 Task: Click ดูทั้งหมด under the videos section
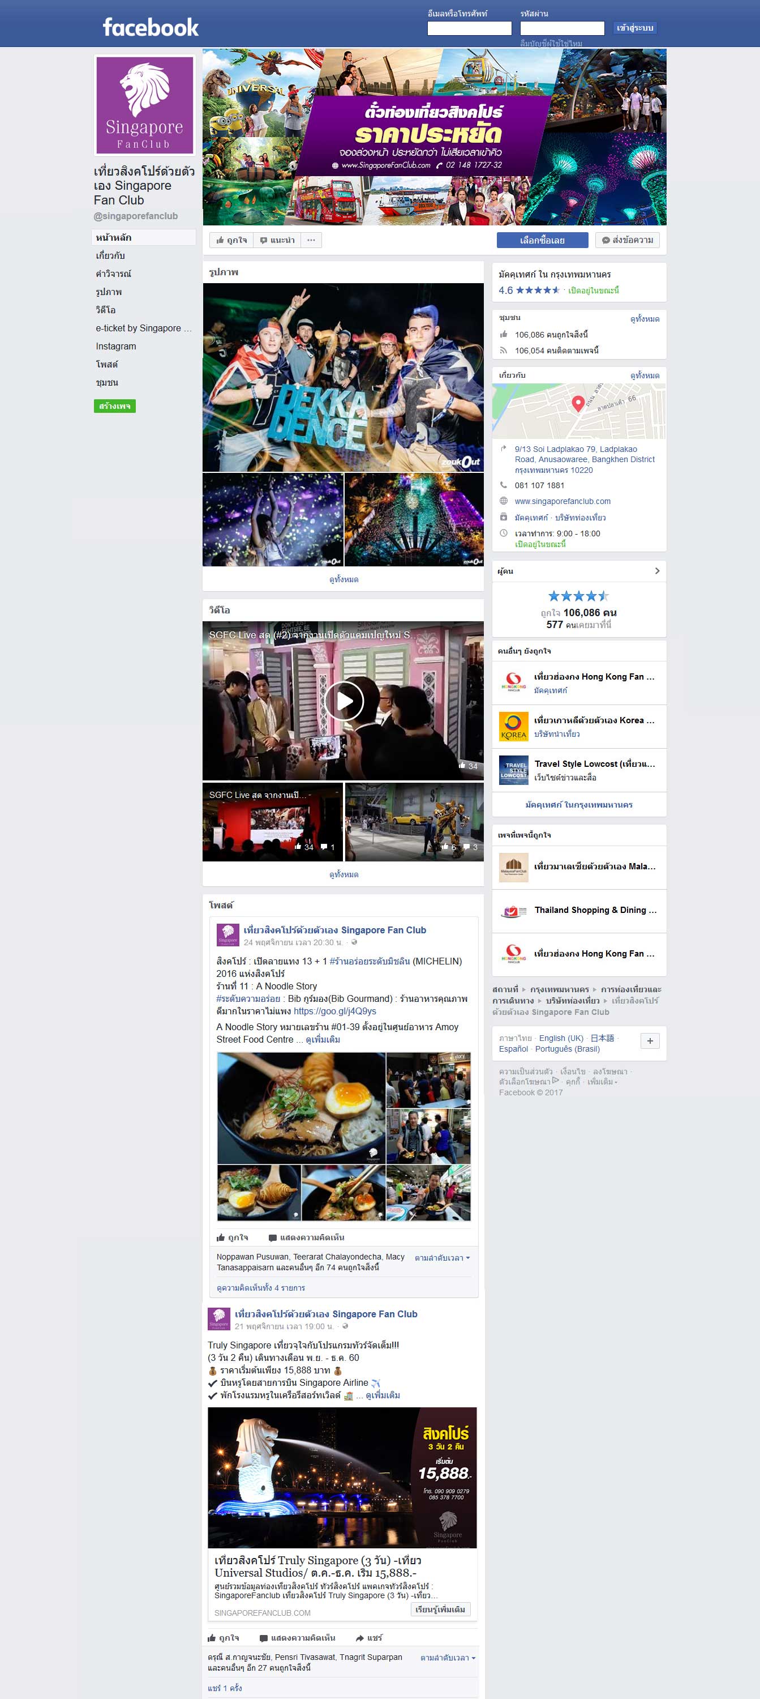343,874
